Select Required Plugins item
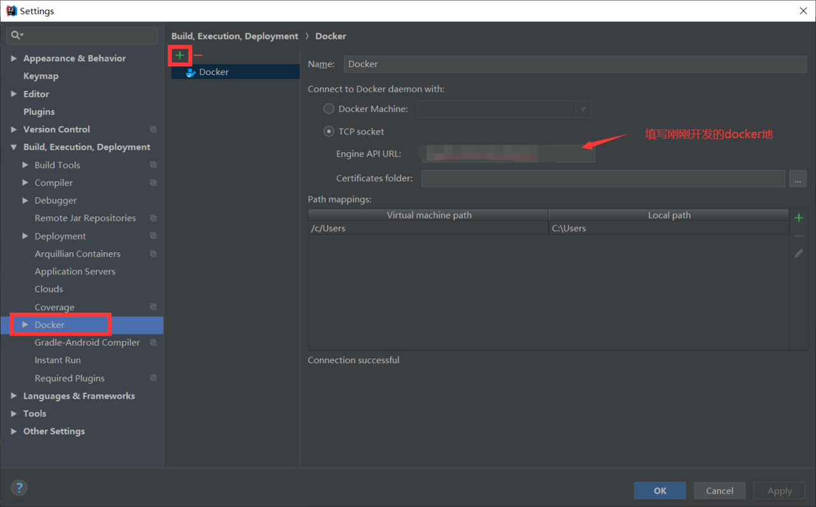The height and width of the screenshot is (507, 816). coord(69,378)
